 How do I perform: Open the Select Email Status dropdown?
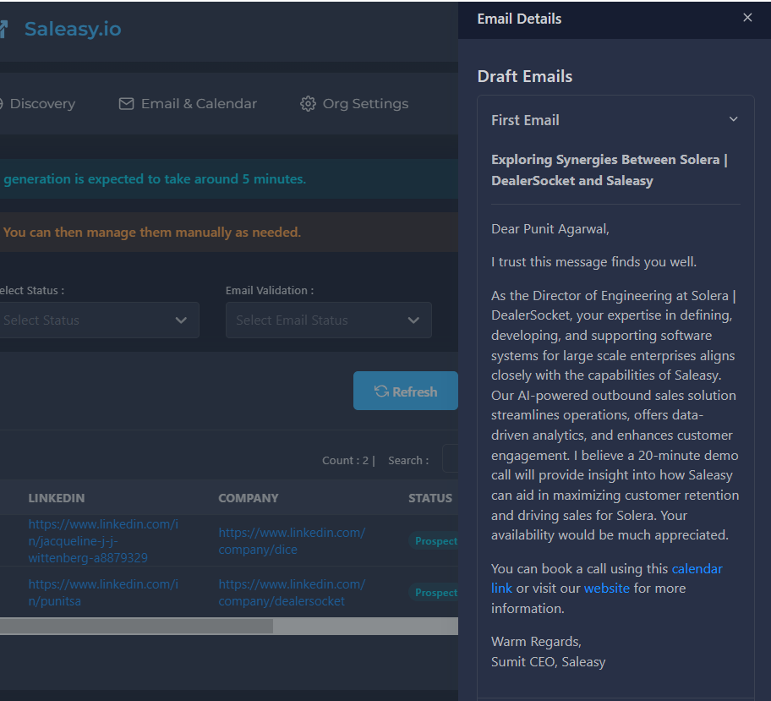click(x=329, y=320)
